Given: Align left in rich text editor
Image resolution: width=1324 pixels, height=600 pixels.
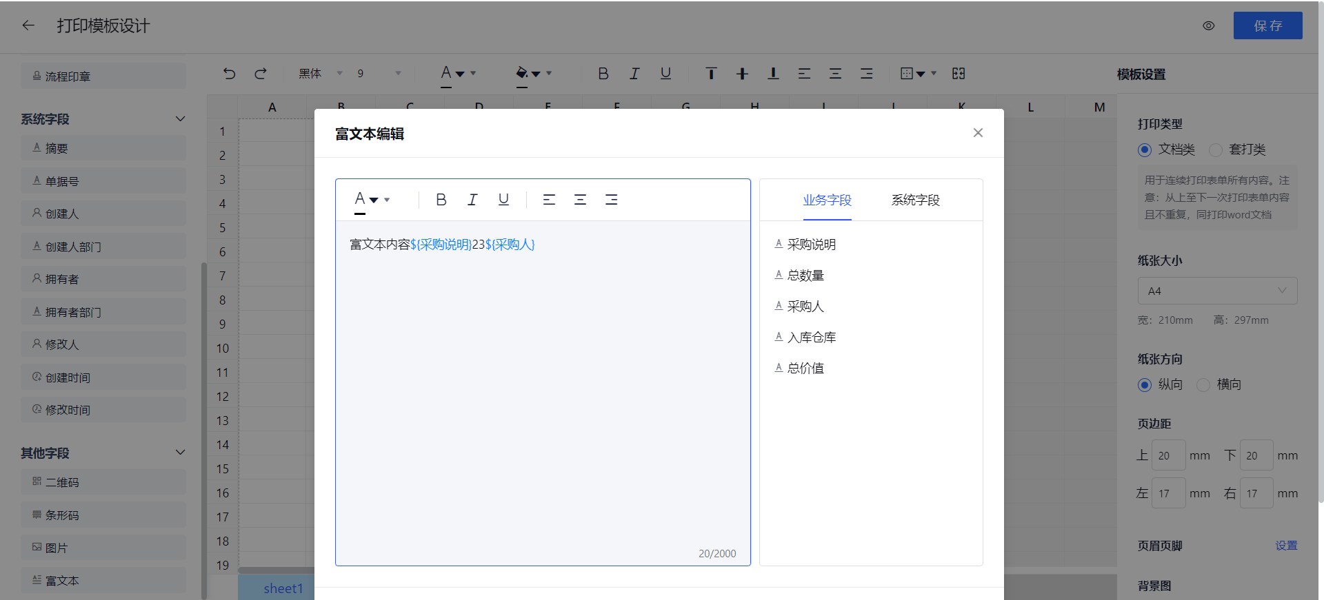Looking at the screenshot, I should click(x=549, y=200).
